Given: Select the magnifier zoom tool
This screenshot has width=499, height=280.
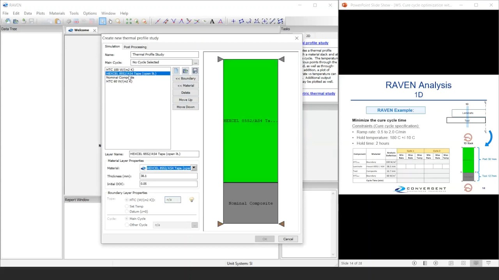Looking at the screenshot, I should coord(118,21).
